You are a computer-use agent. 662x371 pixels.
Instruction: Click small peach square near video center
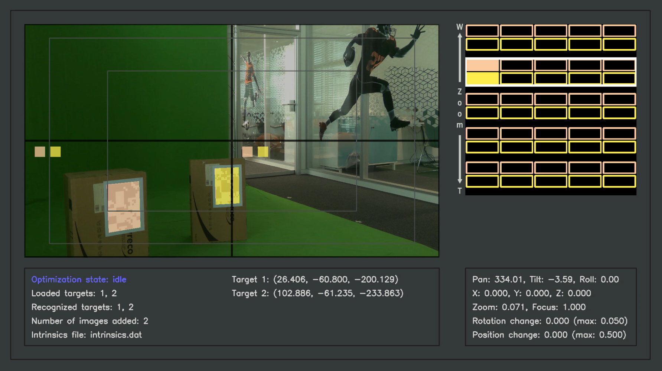tap(247, 152)
